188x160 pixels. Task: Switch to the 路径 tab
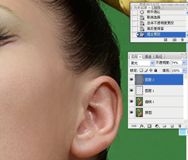click(x=159, y=57)
